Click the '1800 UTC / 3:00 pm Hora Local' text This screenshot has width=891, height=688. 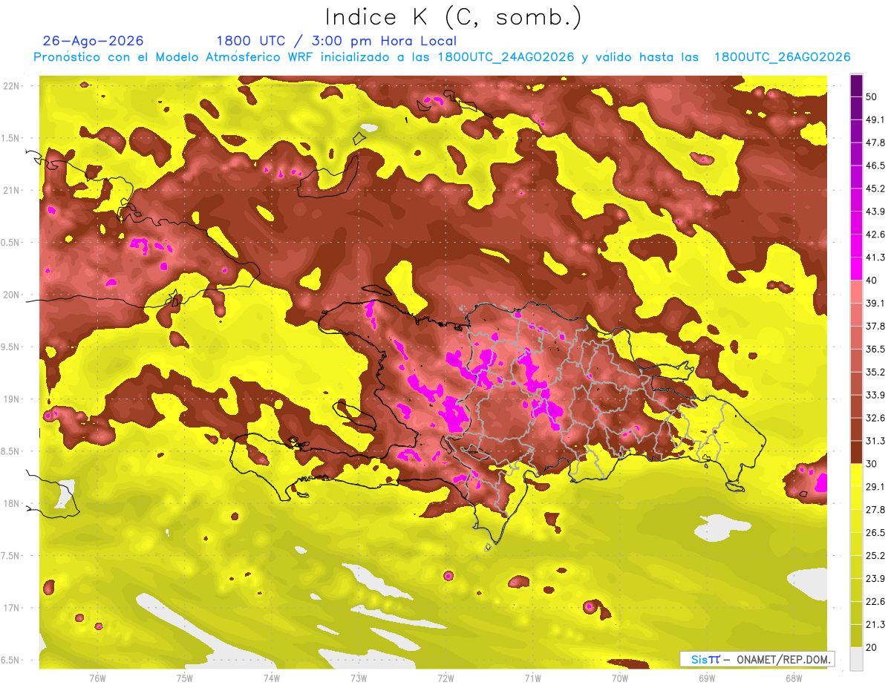click(x=336, y=41)
